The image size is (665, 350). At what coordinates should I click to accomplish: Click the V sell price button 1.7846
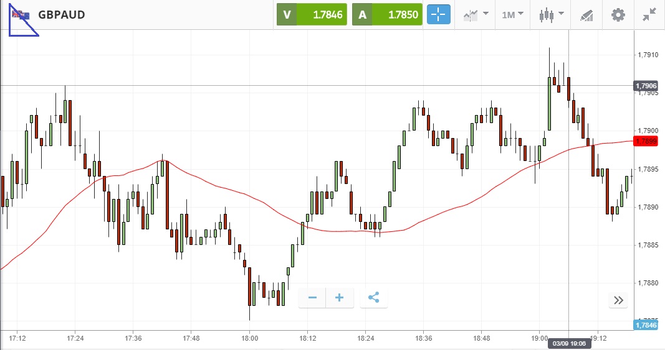[x=312, y=15]
